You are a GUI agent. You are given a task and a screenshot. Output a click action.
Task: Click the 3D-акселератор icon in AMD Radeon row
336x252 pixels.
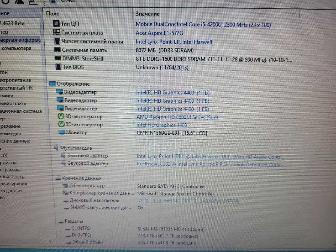tap(61, 116)
